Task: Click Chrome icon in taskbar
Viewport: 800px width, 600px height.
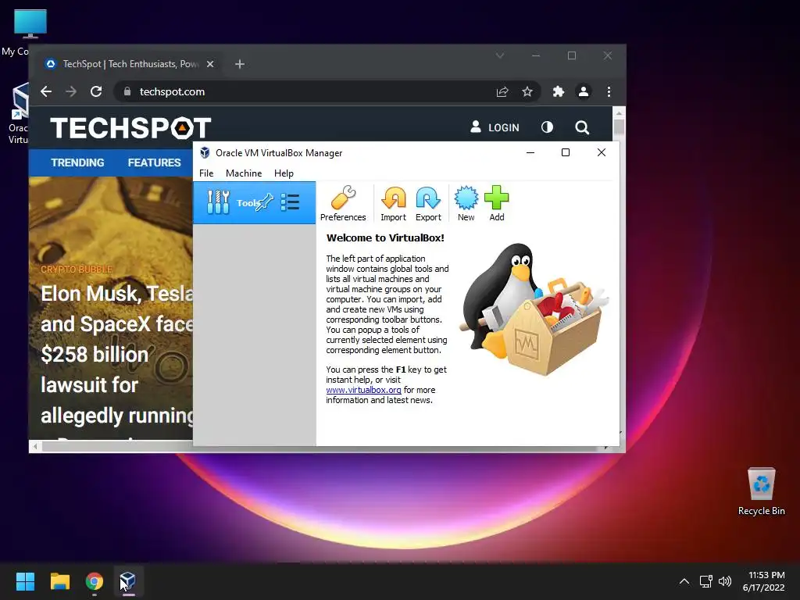Action: click(x=95, y=581)
